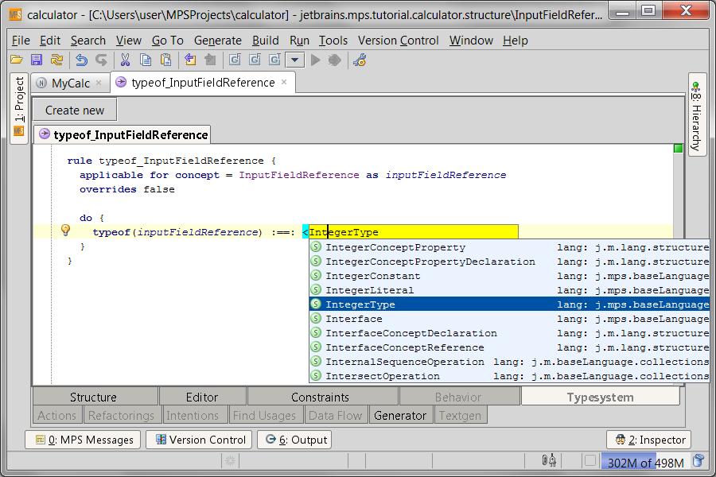Open the Go To menu
The width and height of the screenshot is (716, 477).
coord(168,41)
